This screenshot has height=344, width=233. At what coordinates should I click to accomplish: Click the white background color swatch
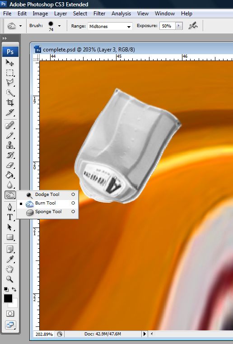[x=15, y=304]
